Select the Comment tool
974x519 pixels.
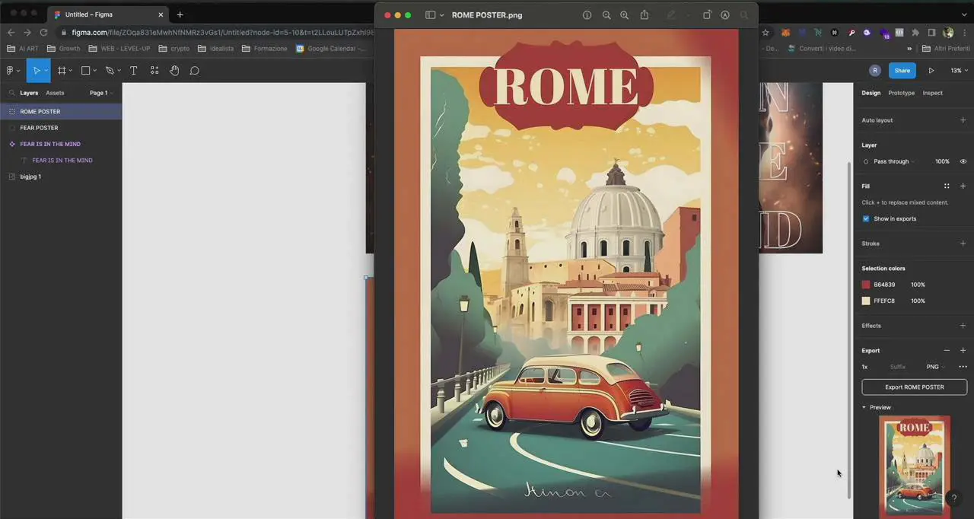195,71
